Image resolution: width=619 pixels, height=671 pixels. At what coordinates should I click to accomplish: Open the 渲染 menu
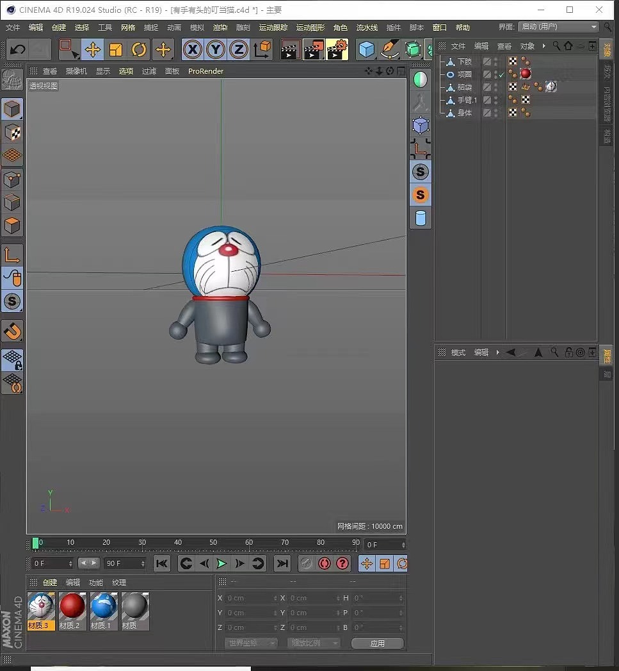point(220,28)
